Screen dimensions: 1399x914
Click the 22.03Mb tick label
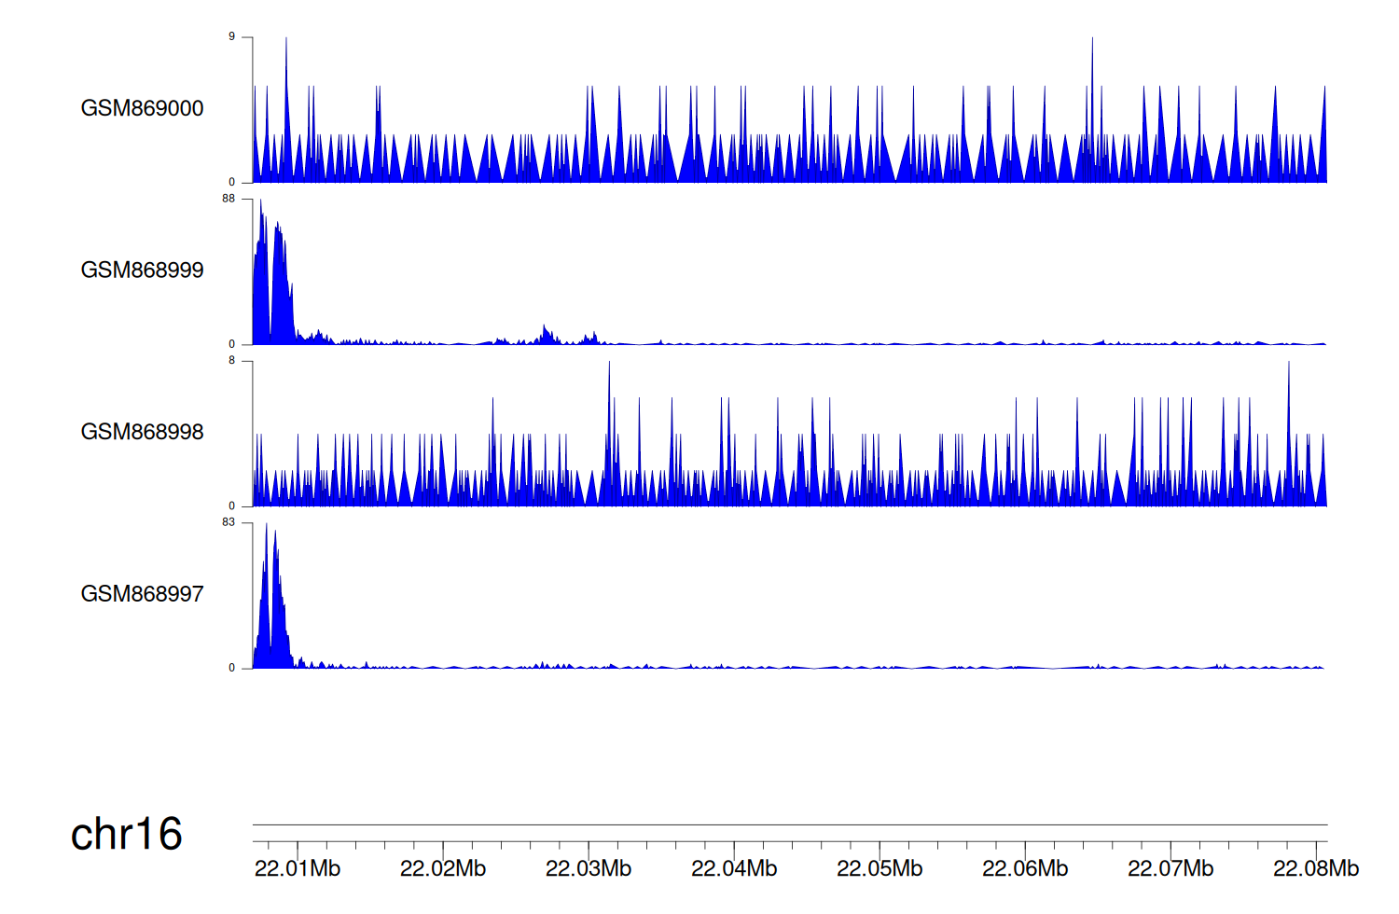(589, 869)
